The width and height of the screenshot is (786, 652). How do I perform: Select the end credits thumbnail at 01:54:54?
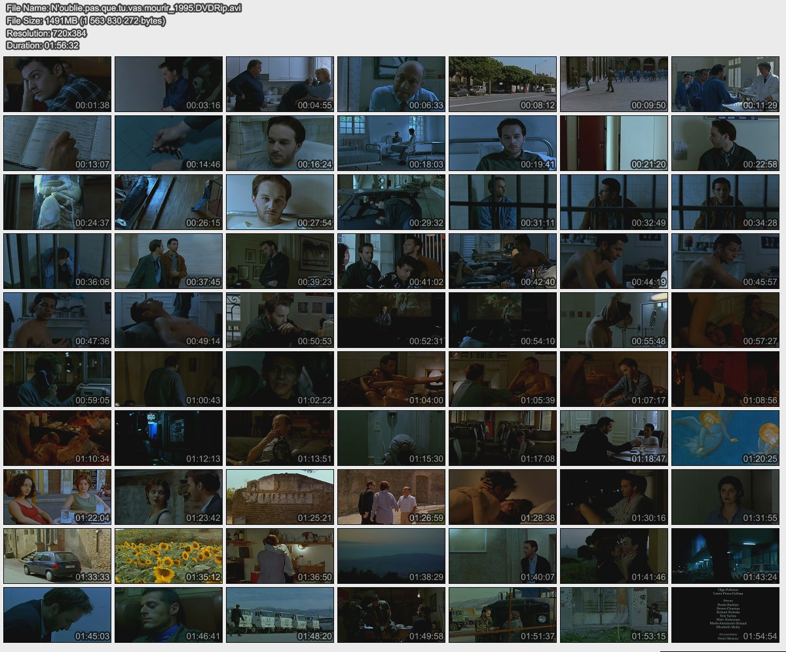(x=725, y=615)
